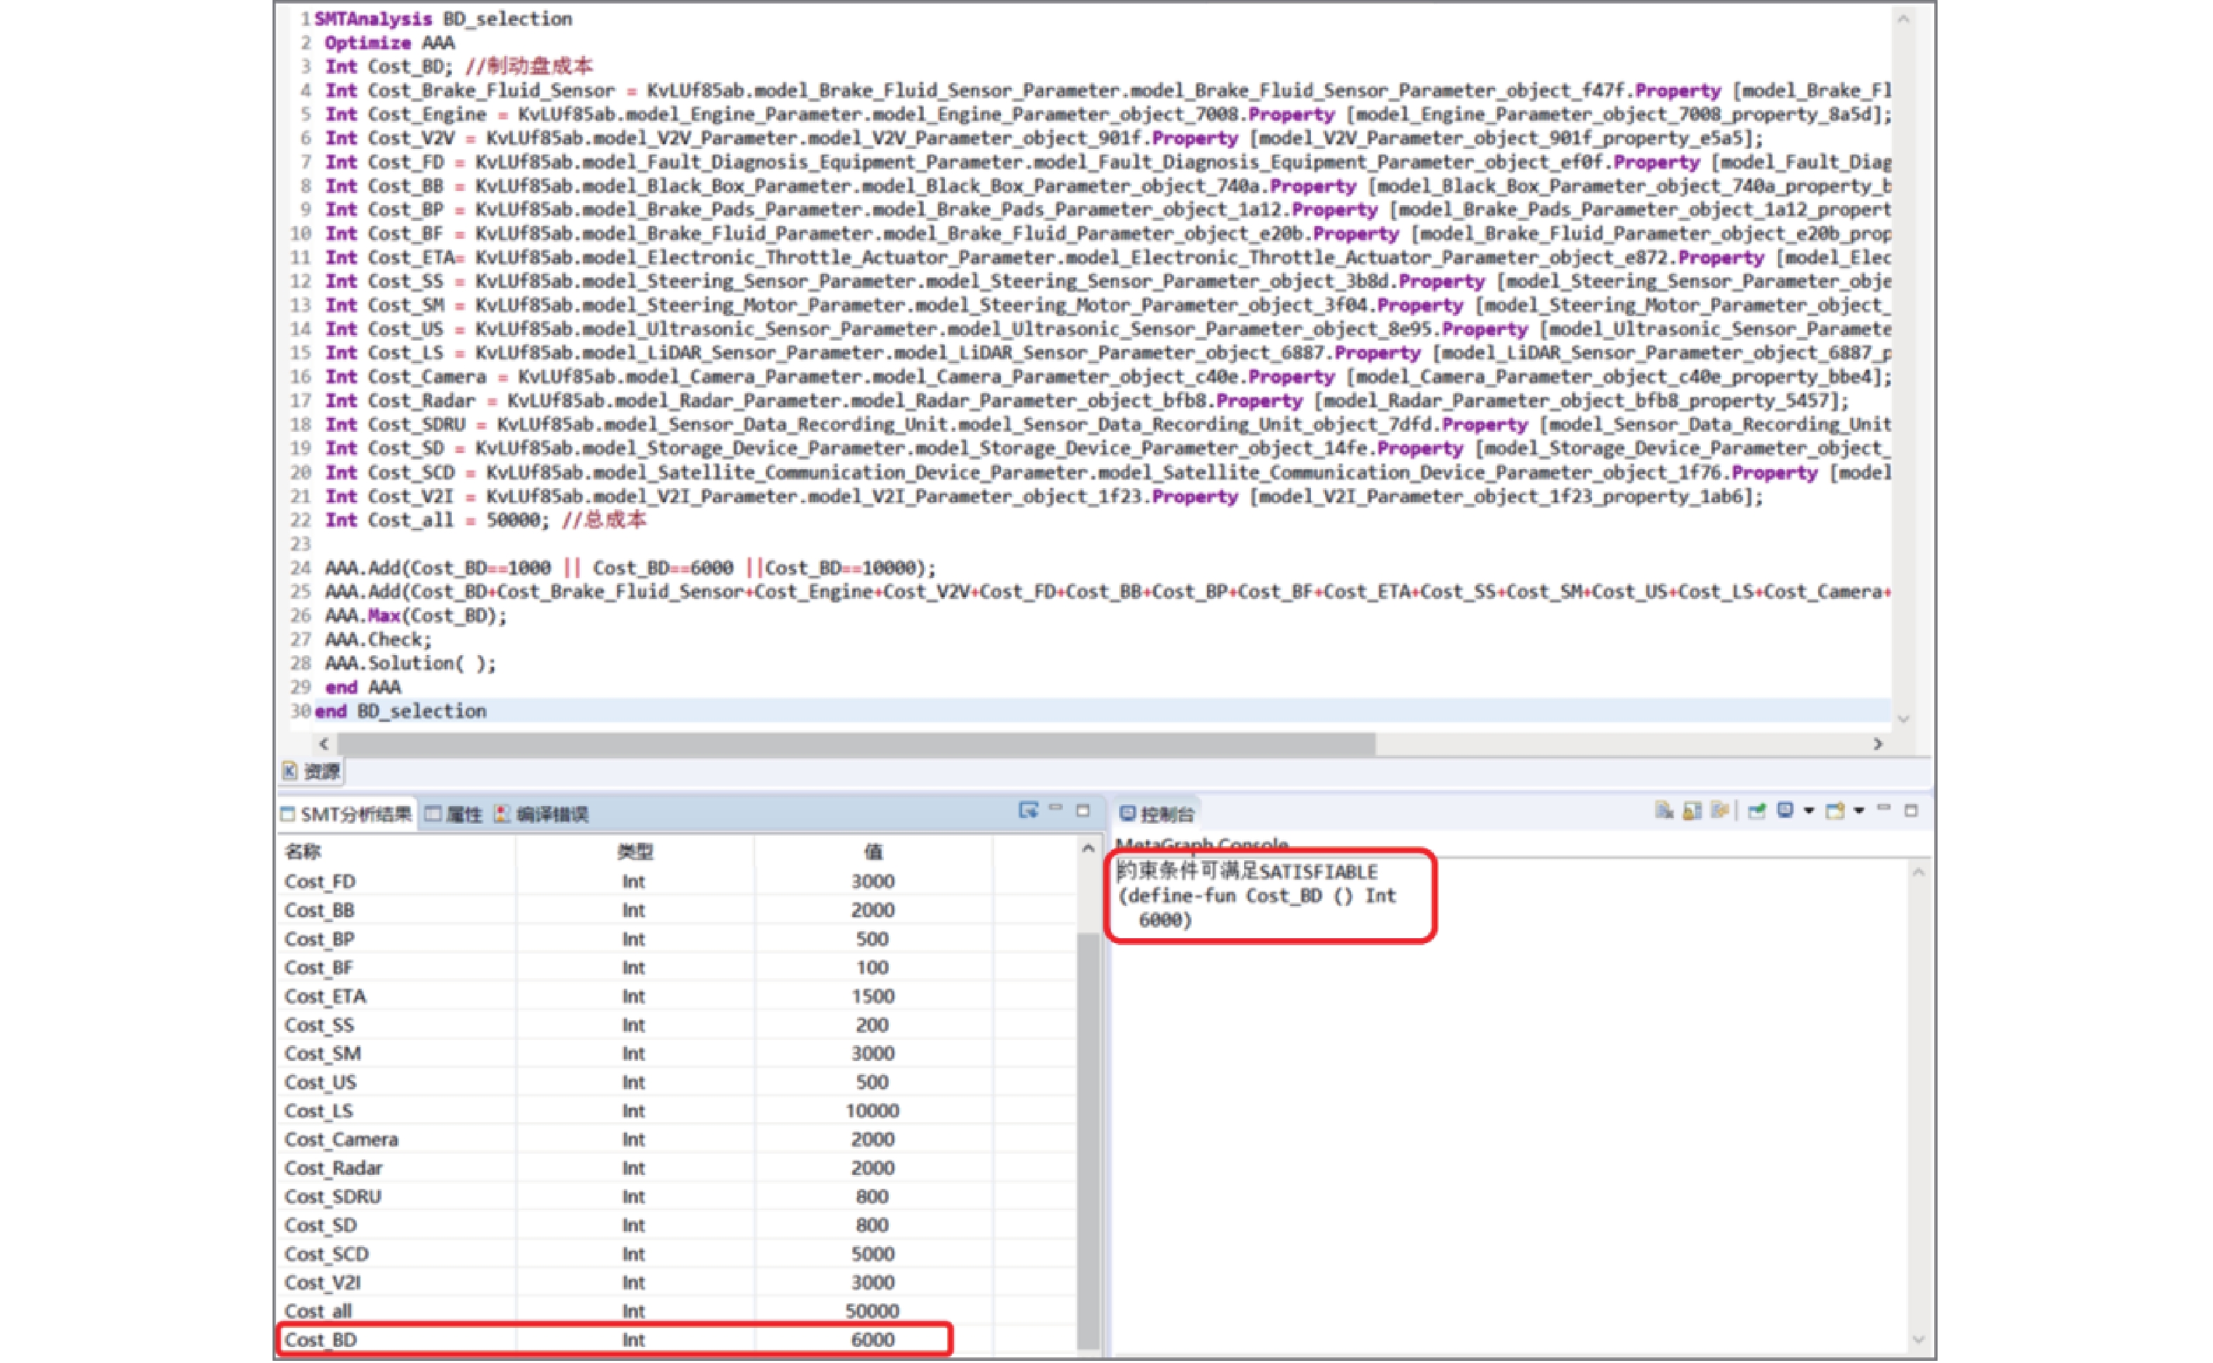Click the SATISFIABLE console output line
The image size is (2213, 1363).
coord(1247,871)
